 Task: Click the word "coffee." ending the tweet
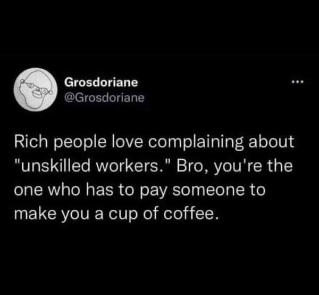pyautogui.click(x=192, y=214)
